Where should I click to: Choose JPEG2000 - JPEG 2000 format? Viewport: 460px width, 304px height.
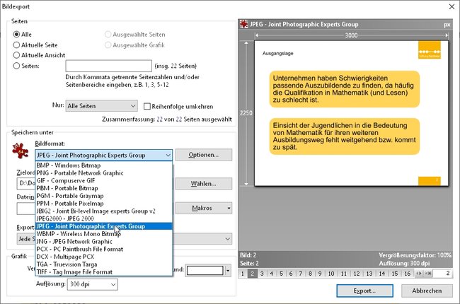point(103,218)
